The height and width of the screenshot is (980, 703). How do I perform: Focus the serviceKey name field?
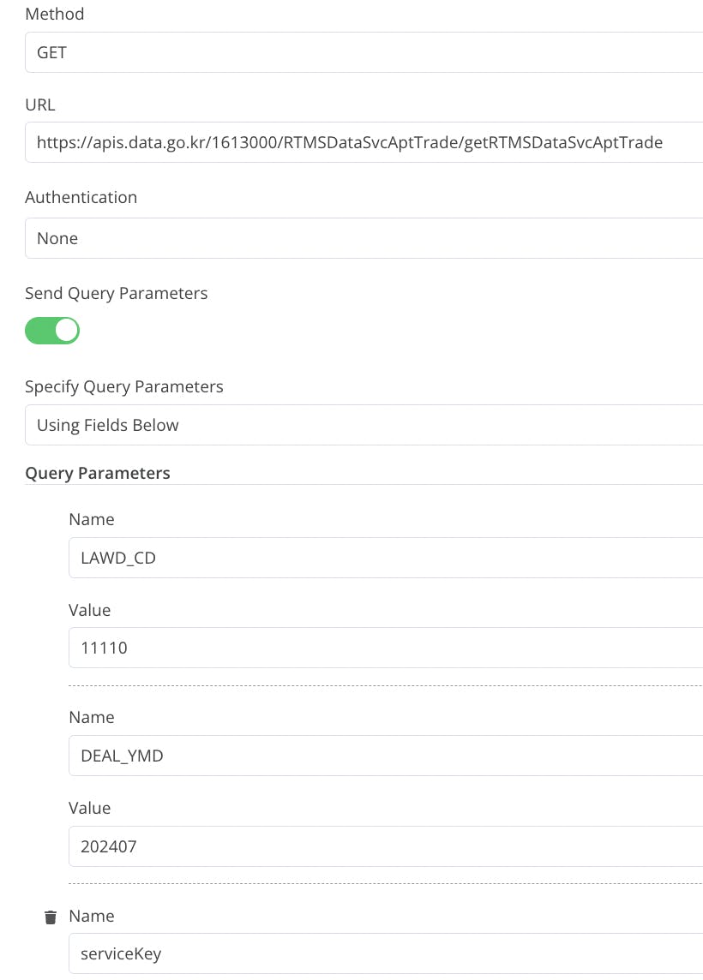point(386,953)
